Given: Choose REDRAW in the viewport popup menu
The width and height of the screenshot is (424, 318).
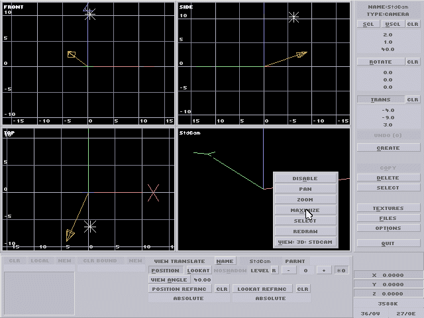Looking at the screenshot, I should coord(305,231).
